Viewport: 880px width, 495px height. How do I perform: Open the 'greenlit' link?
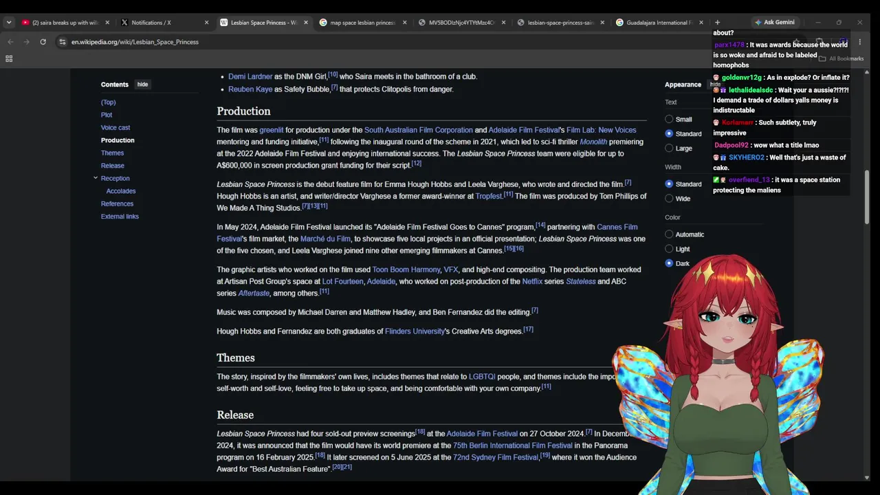click(x=272, y=130)
